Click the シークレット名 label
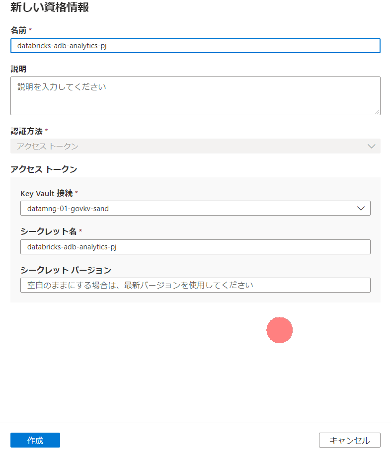The height and width of the screenshot is (454, 391). [48, 231]
